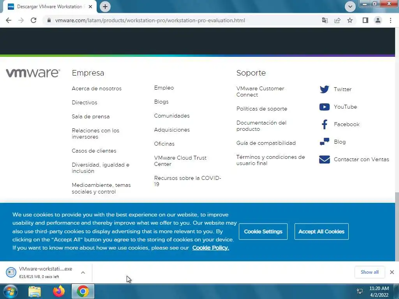Click the browser forward arrow

pos(21,20)
